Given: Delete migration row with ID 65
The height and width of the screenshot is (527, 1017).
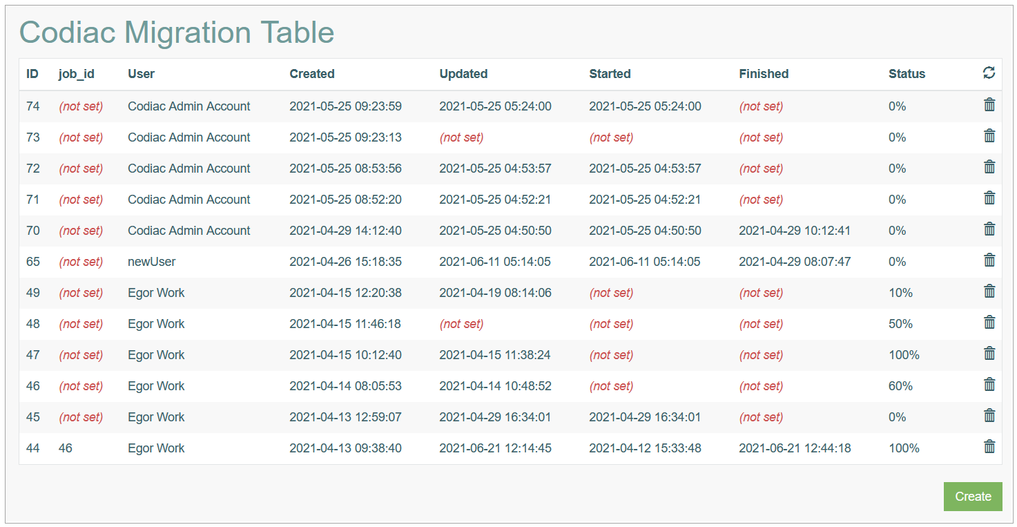Looking at the screenshot, I should (989, 260).
